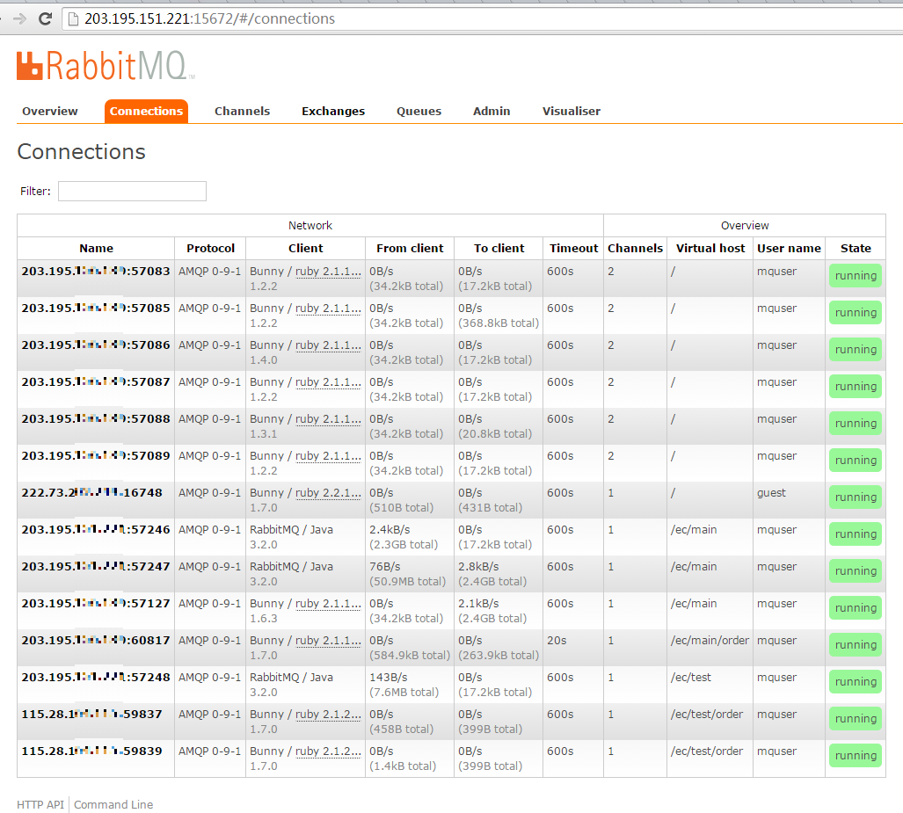Image resolution: width=903 pixels, height=813 pixels.
Task: Focus the browser address bar URL
Action: point(209,19)
